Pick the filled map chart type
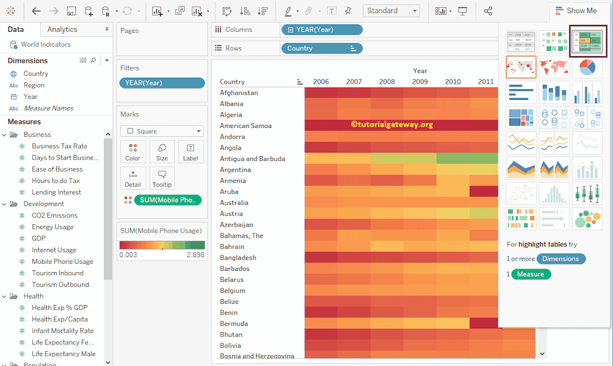The width and height of the screenshot is (613, 366). 554,68
